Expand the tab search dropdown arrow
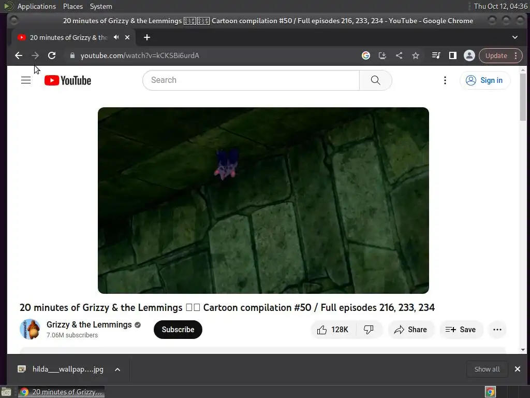 (x=515, y=37)
